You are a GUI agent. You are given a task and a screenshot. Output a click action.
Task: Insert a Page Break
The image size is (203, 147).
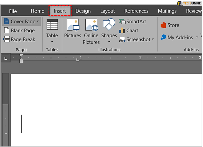coord(19,39)
